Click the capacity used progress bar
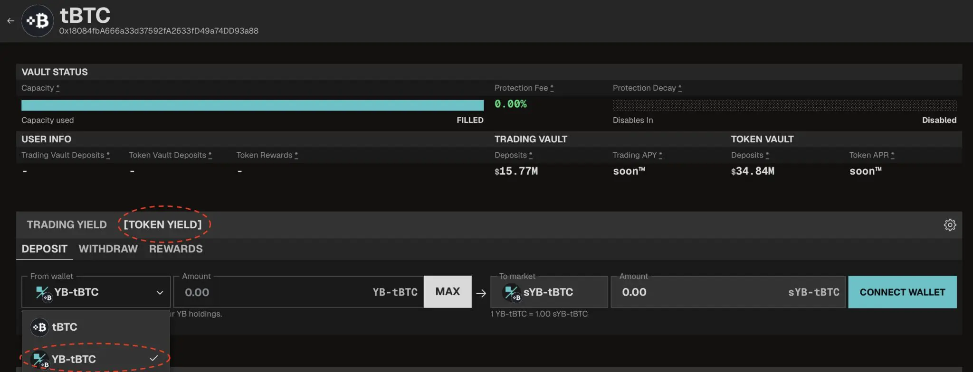Screen dimensions: 973x372 pyautogui.click(x=252, y=105)
